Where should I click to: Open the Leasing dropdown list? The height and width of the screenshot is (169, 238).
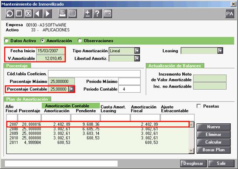(x=220, y=51)
